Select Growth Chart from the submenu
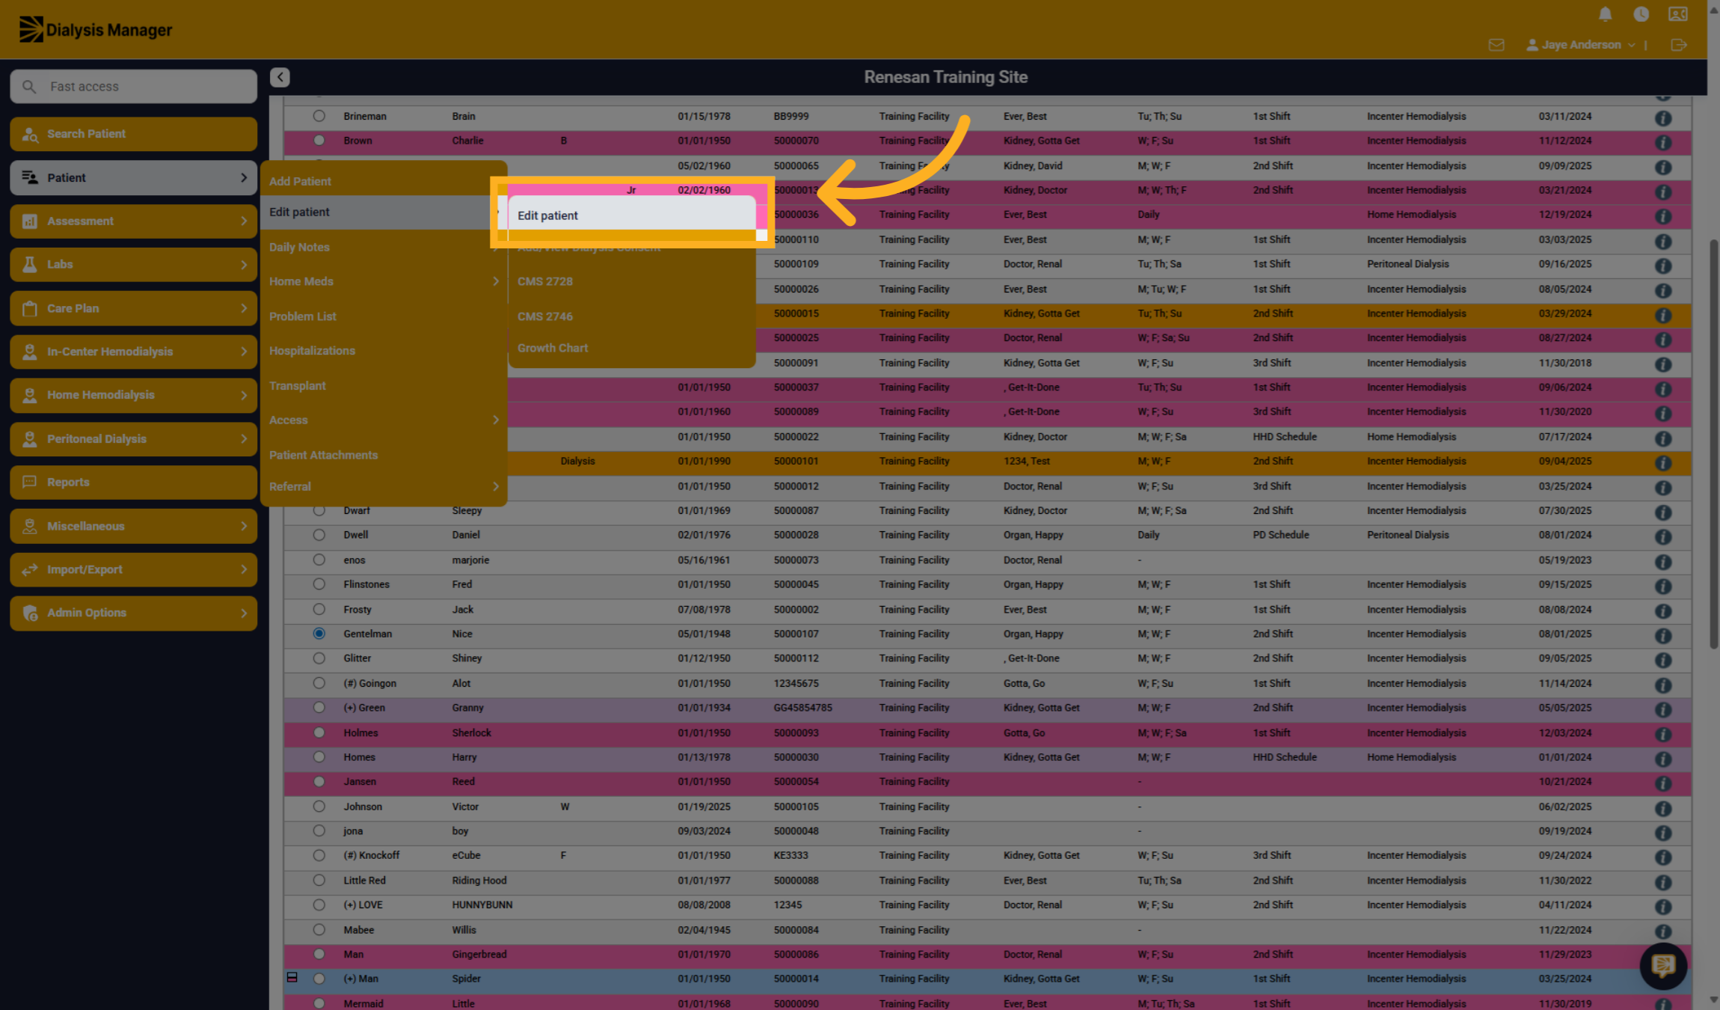Viewport: 1720px width, 1010px height. pyautogui.click(x=632, y=348)
